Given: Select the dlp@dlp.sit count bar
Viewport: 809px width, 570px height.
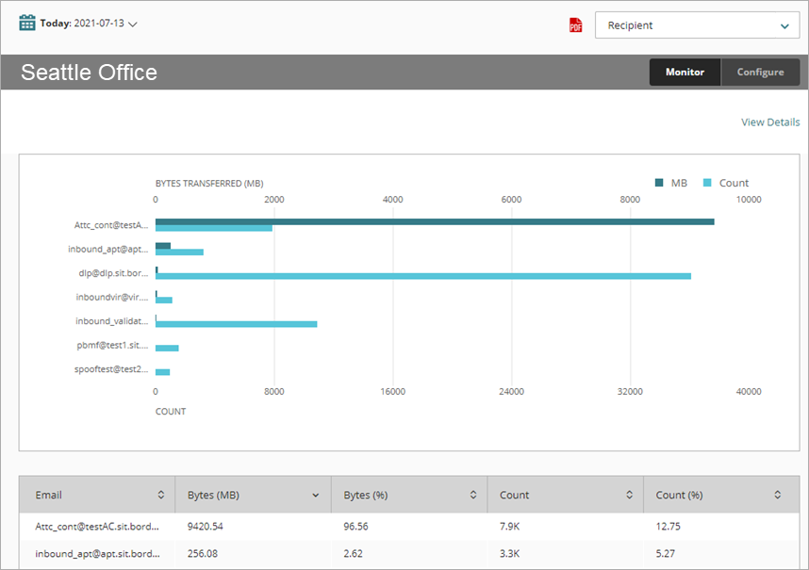Looking at the screenshot, I should tap(423, 276).
